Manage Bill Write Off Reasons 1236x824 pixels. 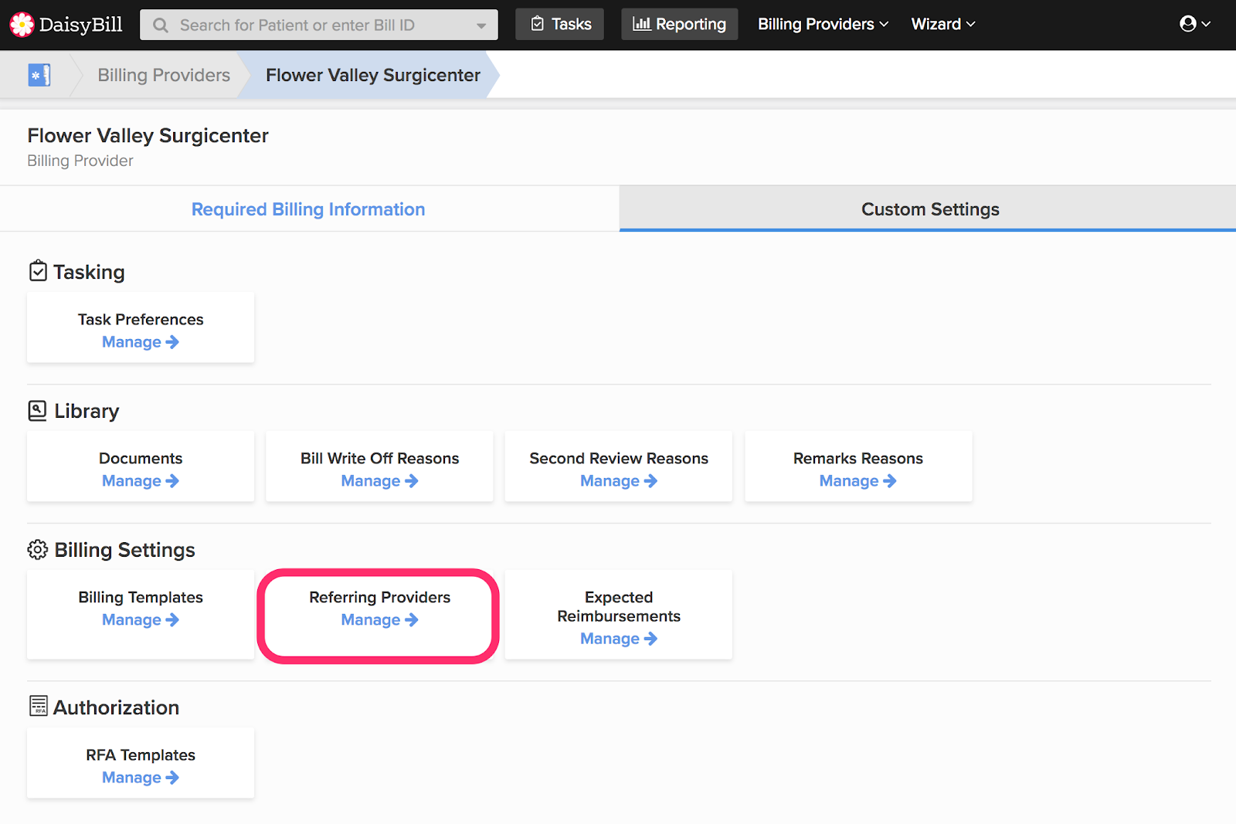[379, 480]
